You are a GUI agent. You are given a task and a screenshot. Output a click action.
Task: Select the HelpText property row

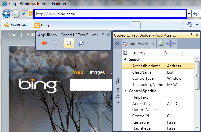click(158, 97)
